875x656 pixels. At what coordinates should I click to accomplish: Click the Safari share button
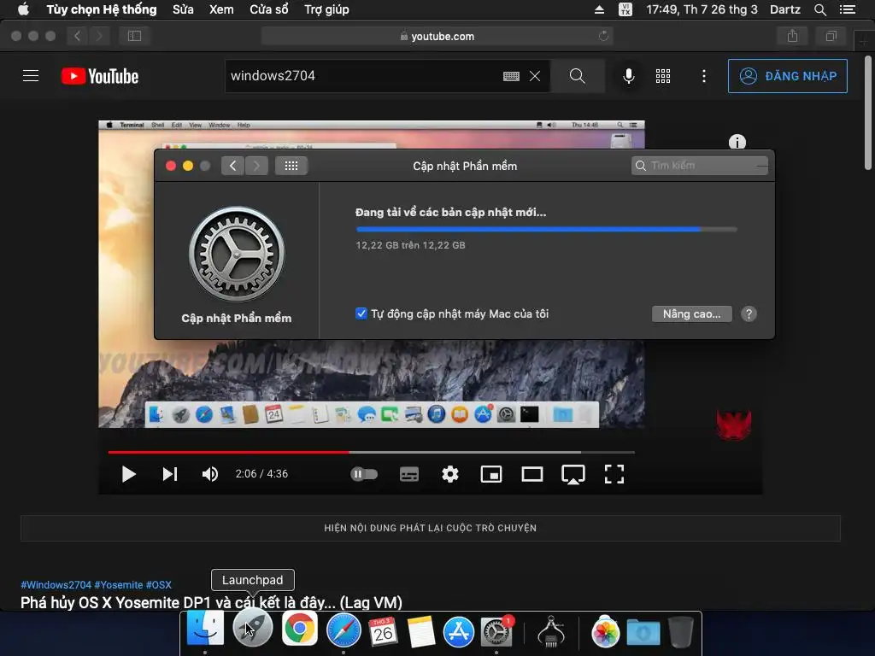[x=792, y=36]
